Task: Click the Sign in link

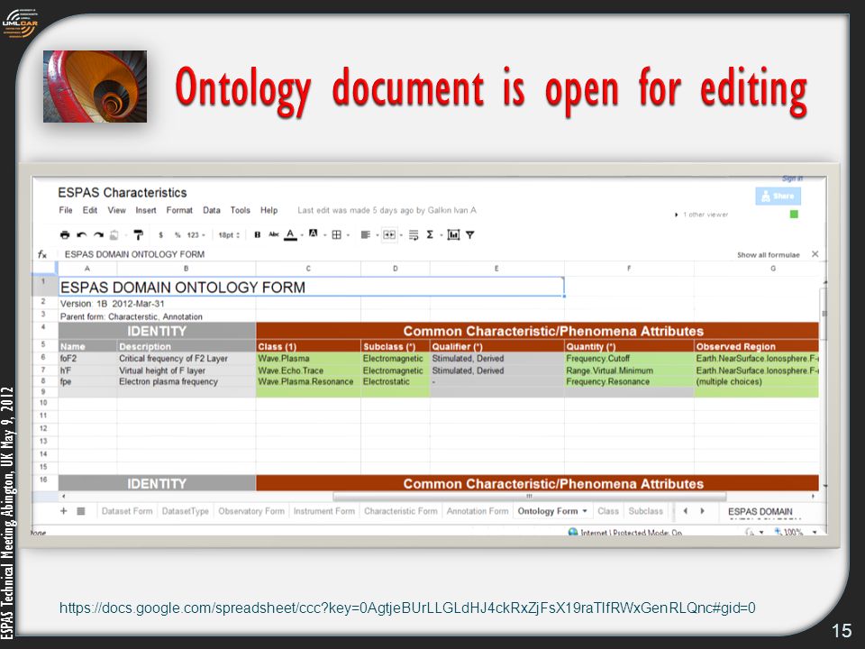Action: coord(792,178)
